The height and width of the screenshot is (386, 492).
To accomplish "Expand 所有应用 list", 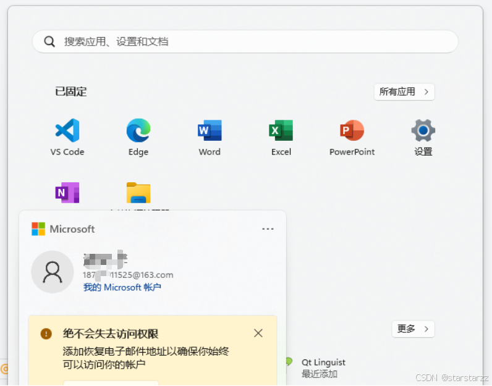I will click(404, 92).
